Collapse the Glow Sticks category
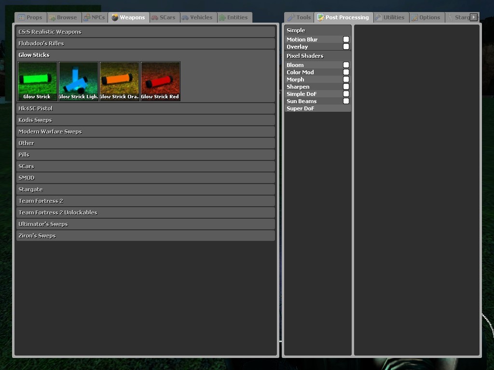Screen dimensions: 494x370 coord(145,54)
